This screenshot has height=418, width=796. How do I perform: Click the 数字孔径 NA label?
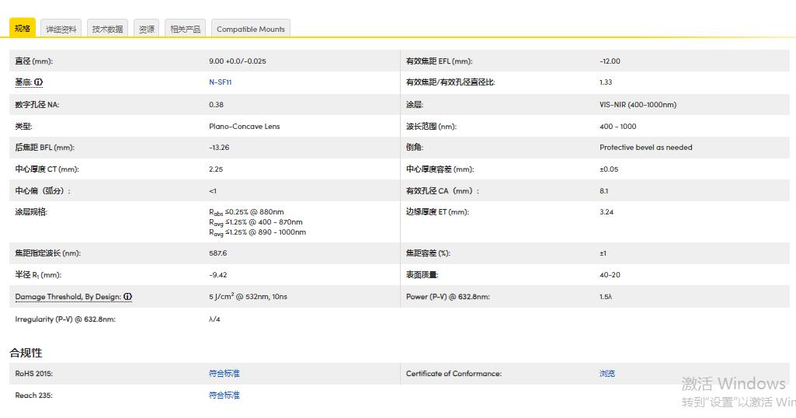(x=37, y=105)
